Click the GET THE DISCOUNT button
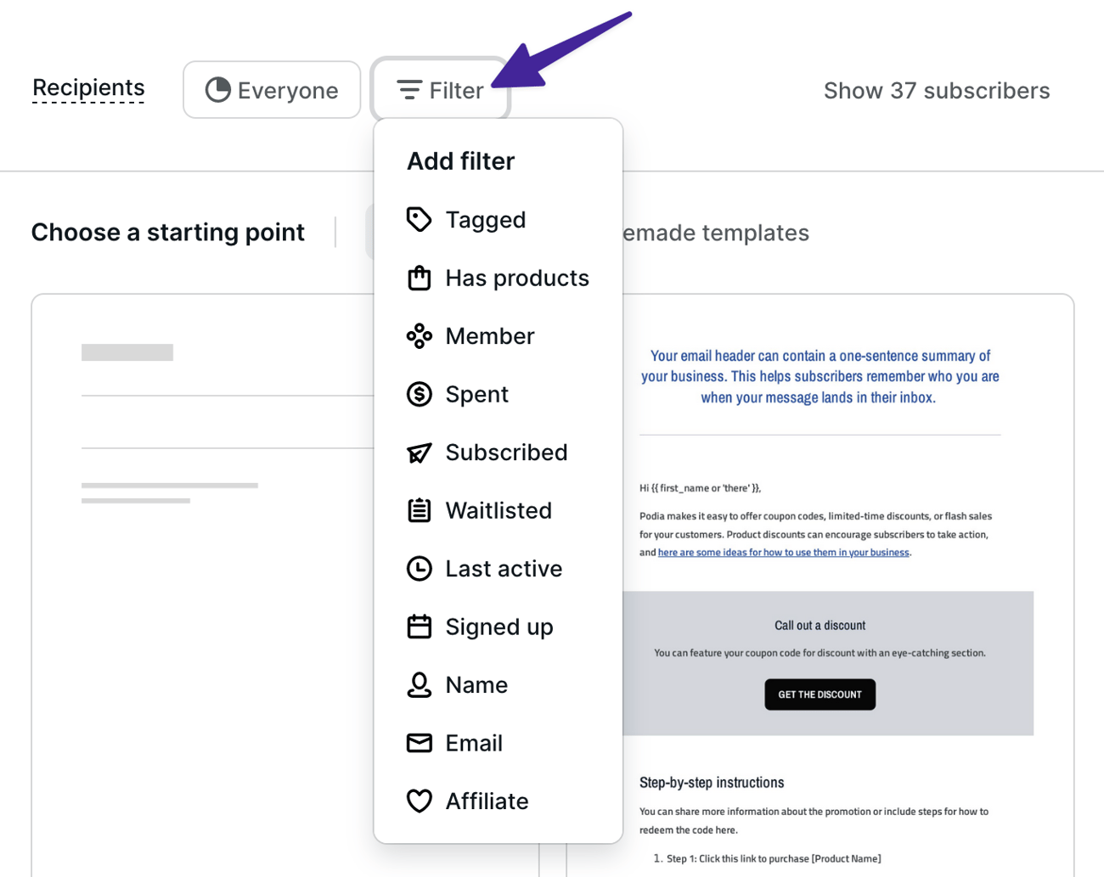The width and height of the screenshot is (1104, 877). (x=820, y=694)
